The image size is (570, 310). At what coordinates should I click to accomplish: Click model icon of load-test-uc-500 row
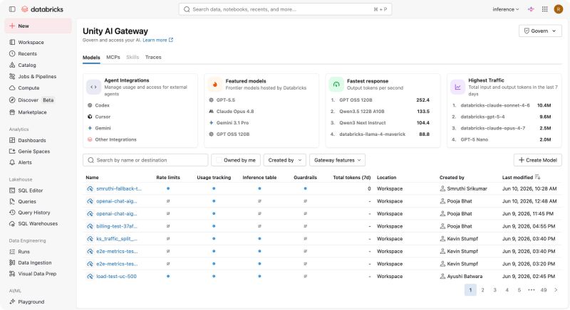pyautogui.click(x=90, y=277)
